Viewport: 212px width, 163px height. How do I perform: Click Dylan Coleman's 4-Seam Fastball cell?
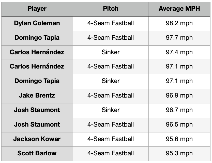click(111, 23)
